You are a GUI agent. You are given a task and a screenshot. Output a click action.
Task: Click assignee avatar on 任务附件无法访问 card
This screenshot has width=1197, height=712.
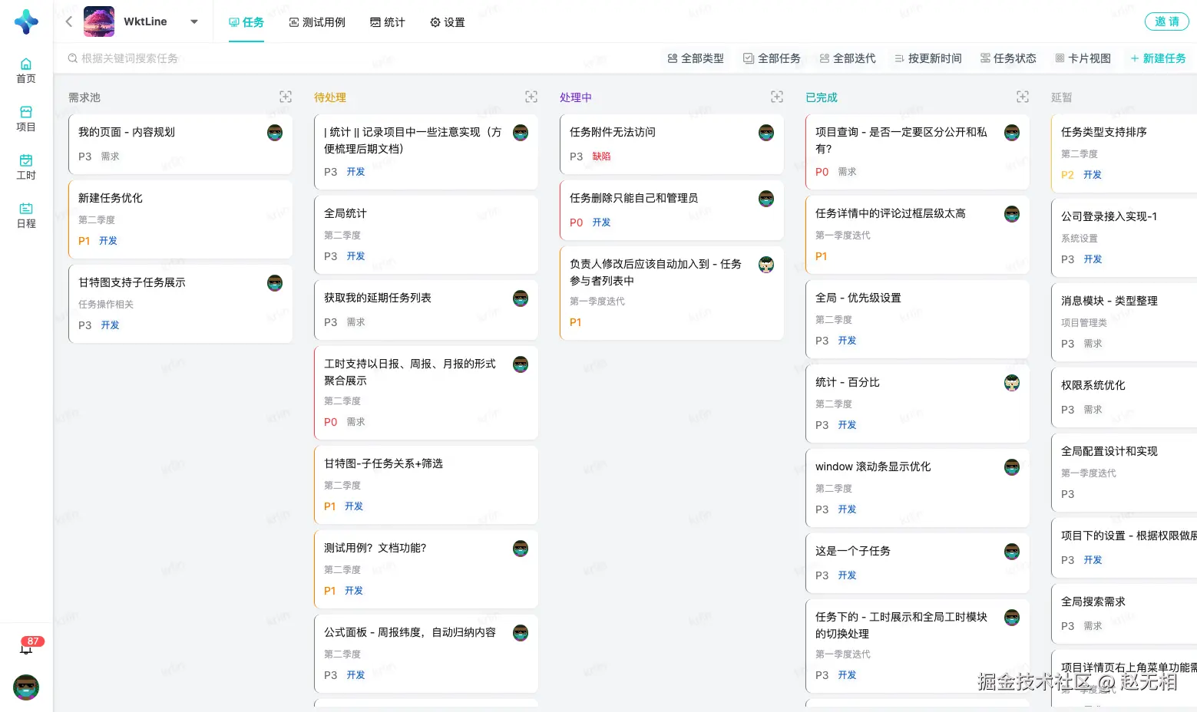[766, 133]
